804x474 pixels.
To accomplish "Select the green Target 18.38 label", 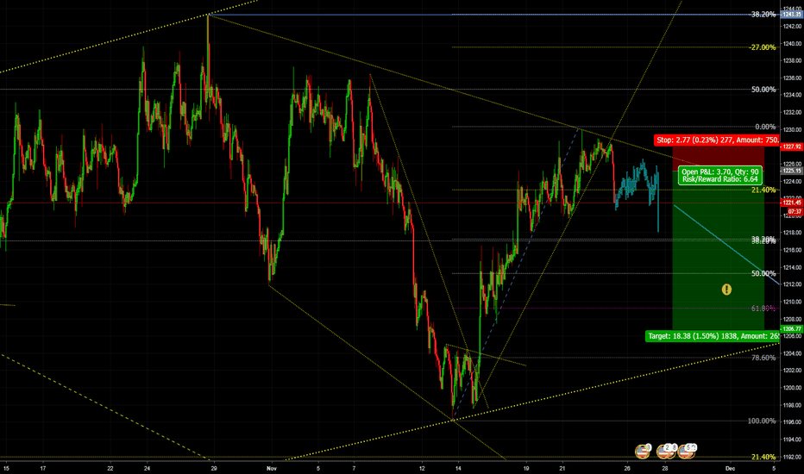I will tap(713, 336).
